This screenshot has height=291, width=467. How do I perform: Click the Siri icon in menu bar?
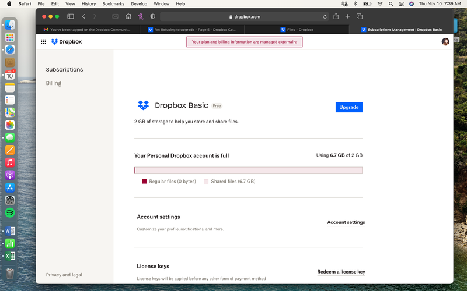pos(412,4)
